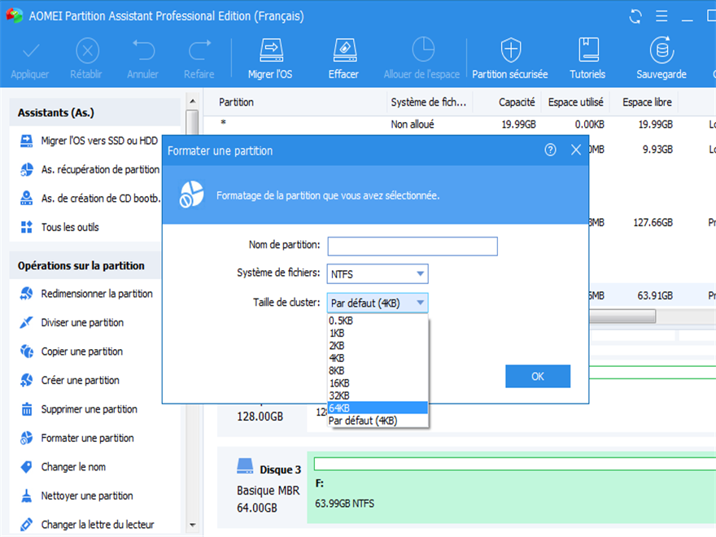Open the Migrer l'OS tool
Image resolution: width=716 pixels, height=537 pixels.
[x=270, y=59]
